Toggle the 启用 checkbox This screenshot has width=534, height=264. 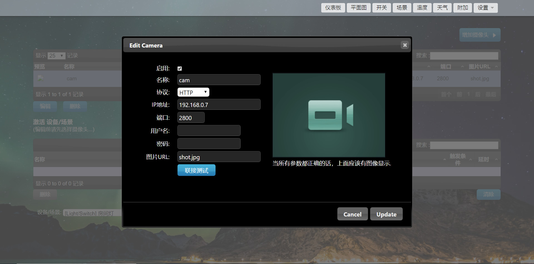point(180,69)
